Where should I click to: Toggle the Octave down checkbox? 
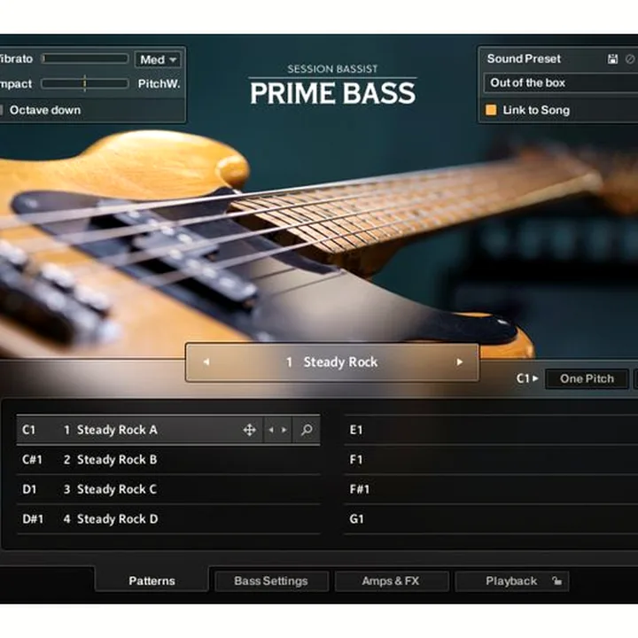coord(1,110)
